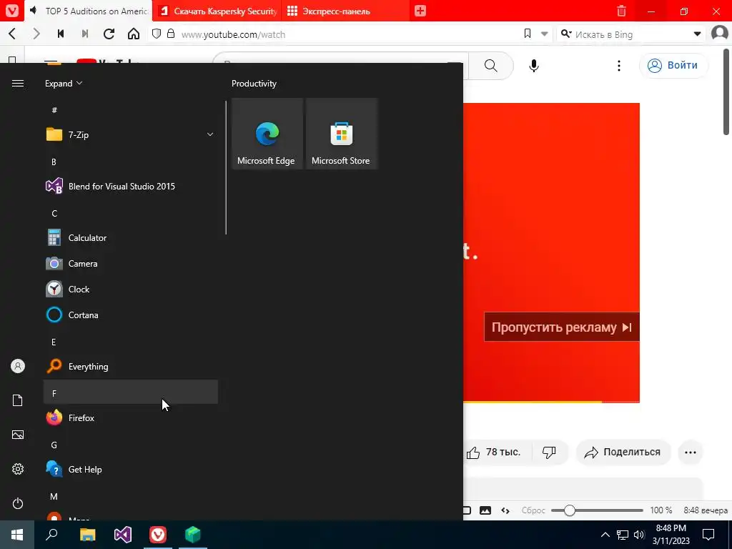Open the address bar dropdown arrow
732x549 pixels.
click(x=544, y=34)
